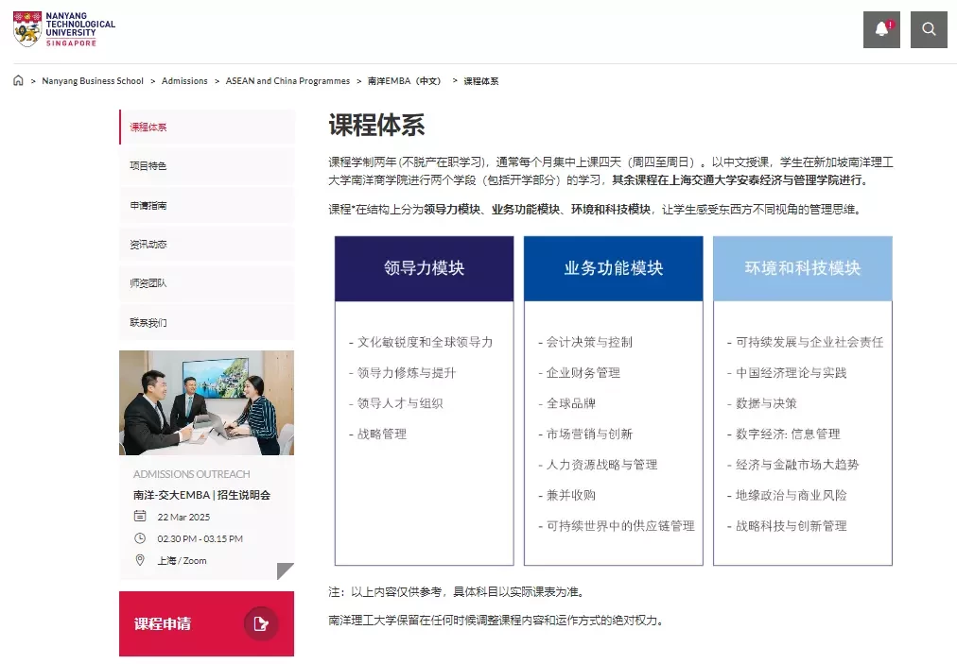957x664 pixels.
Task: Select 资讯动态 in sidebar menu
Action: pos(207,245)
